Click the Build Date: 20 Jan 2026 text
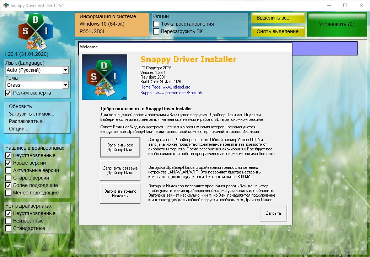This screenshot has height=257, width=370. [x=161, y=82]
